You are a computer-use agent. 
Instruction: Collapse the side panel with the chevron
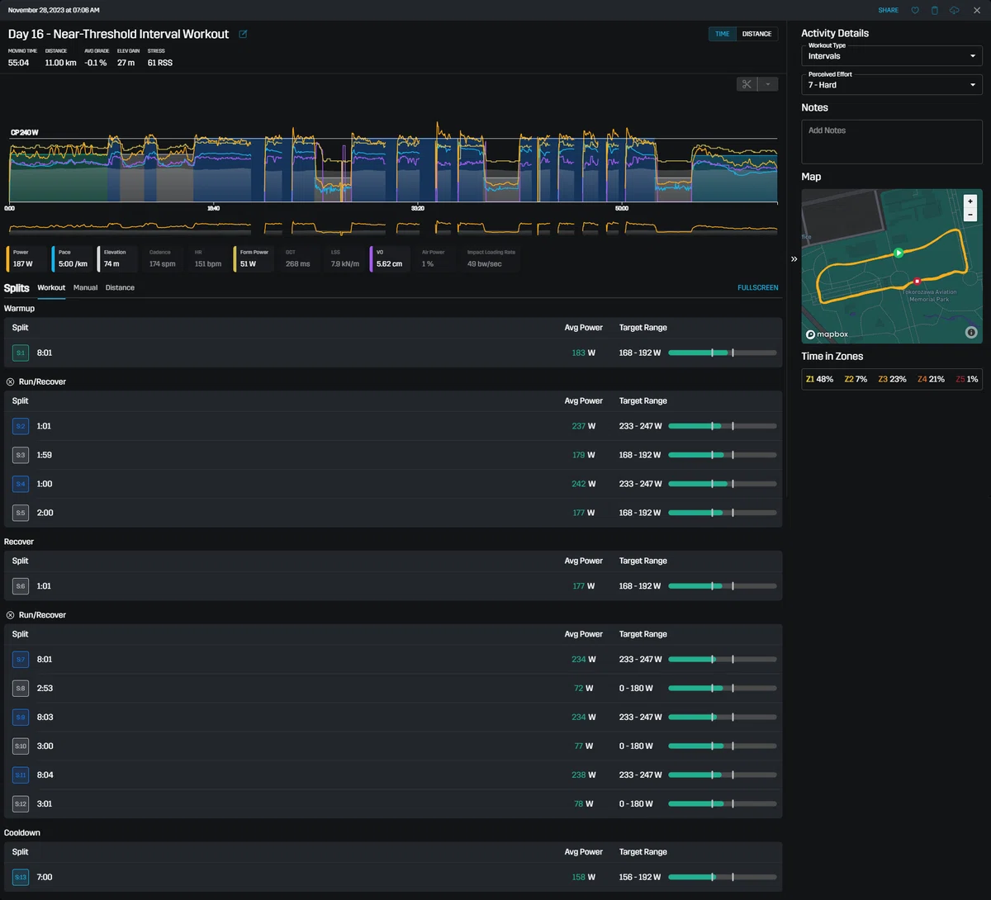[x=794, y=258]
